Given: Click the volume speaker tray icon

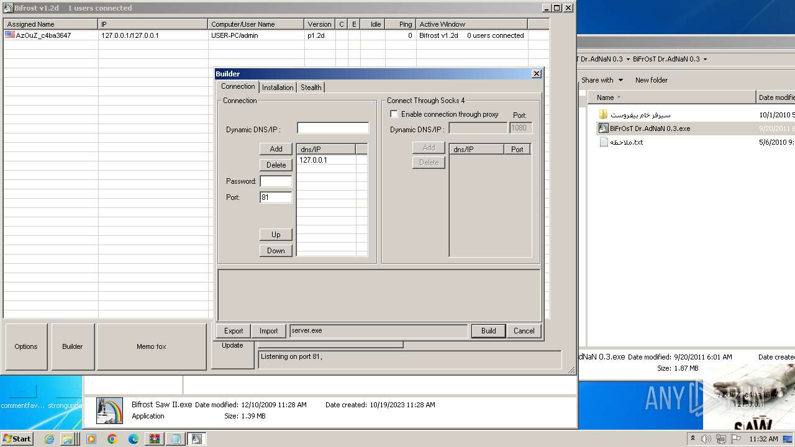Looking at the screenshot, I should pyautogui.click(x=706, y=439).
